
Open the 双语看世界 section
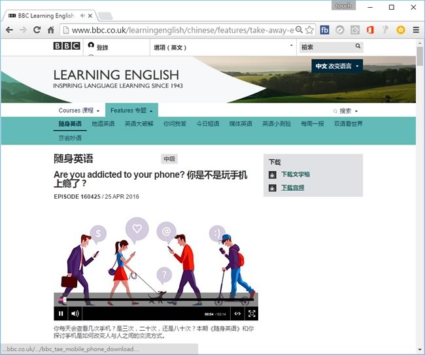(x=348, y=124)
